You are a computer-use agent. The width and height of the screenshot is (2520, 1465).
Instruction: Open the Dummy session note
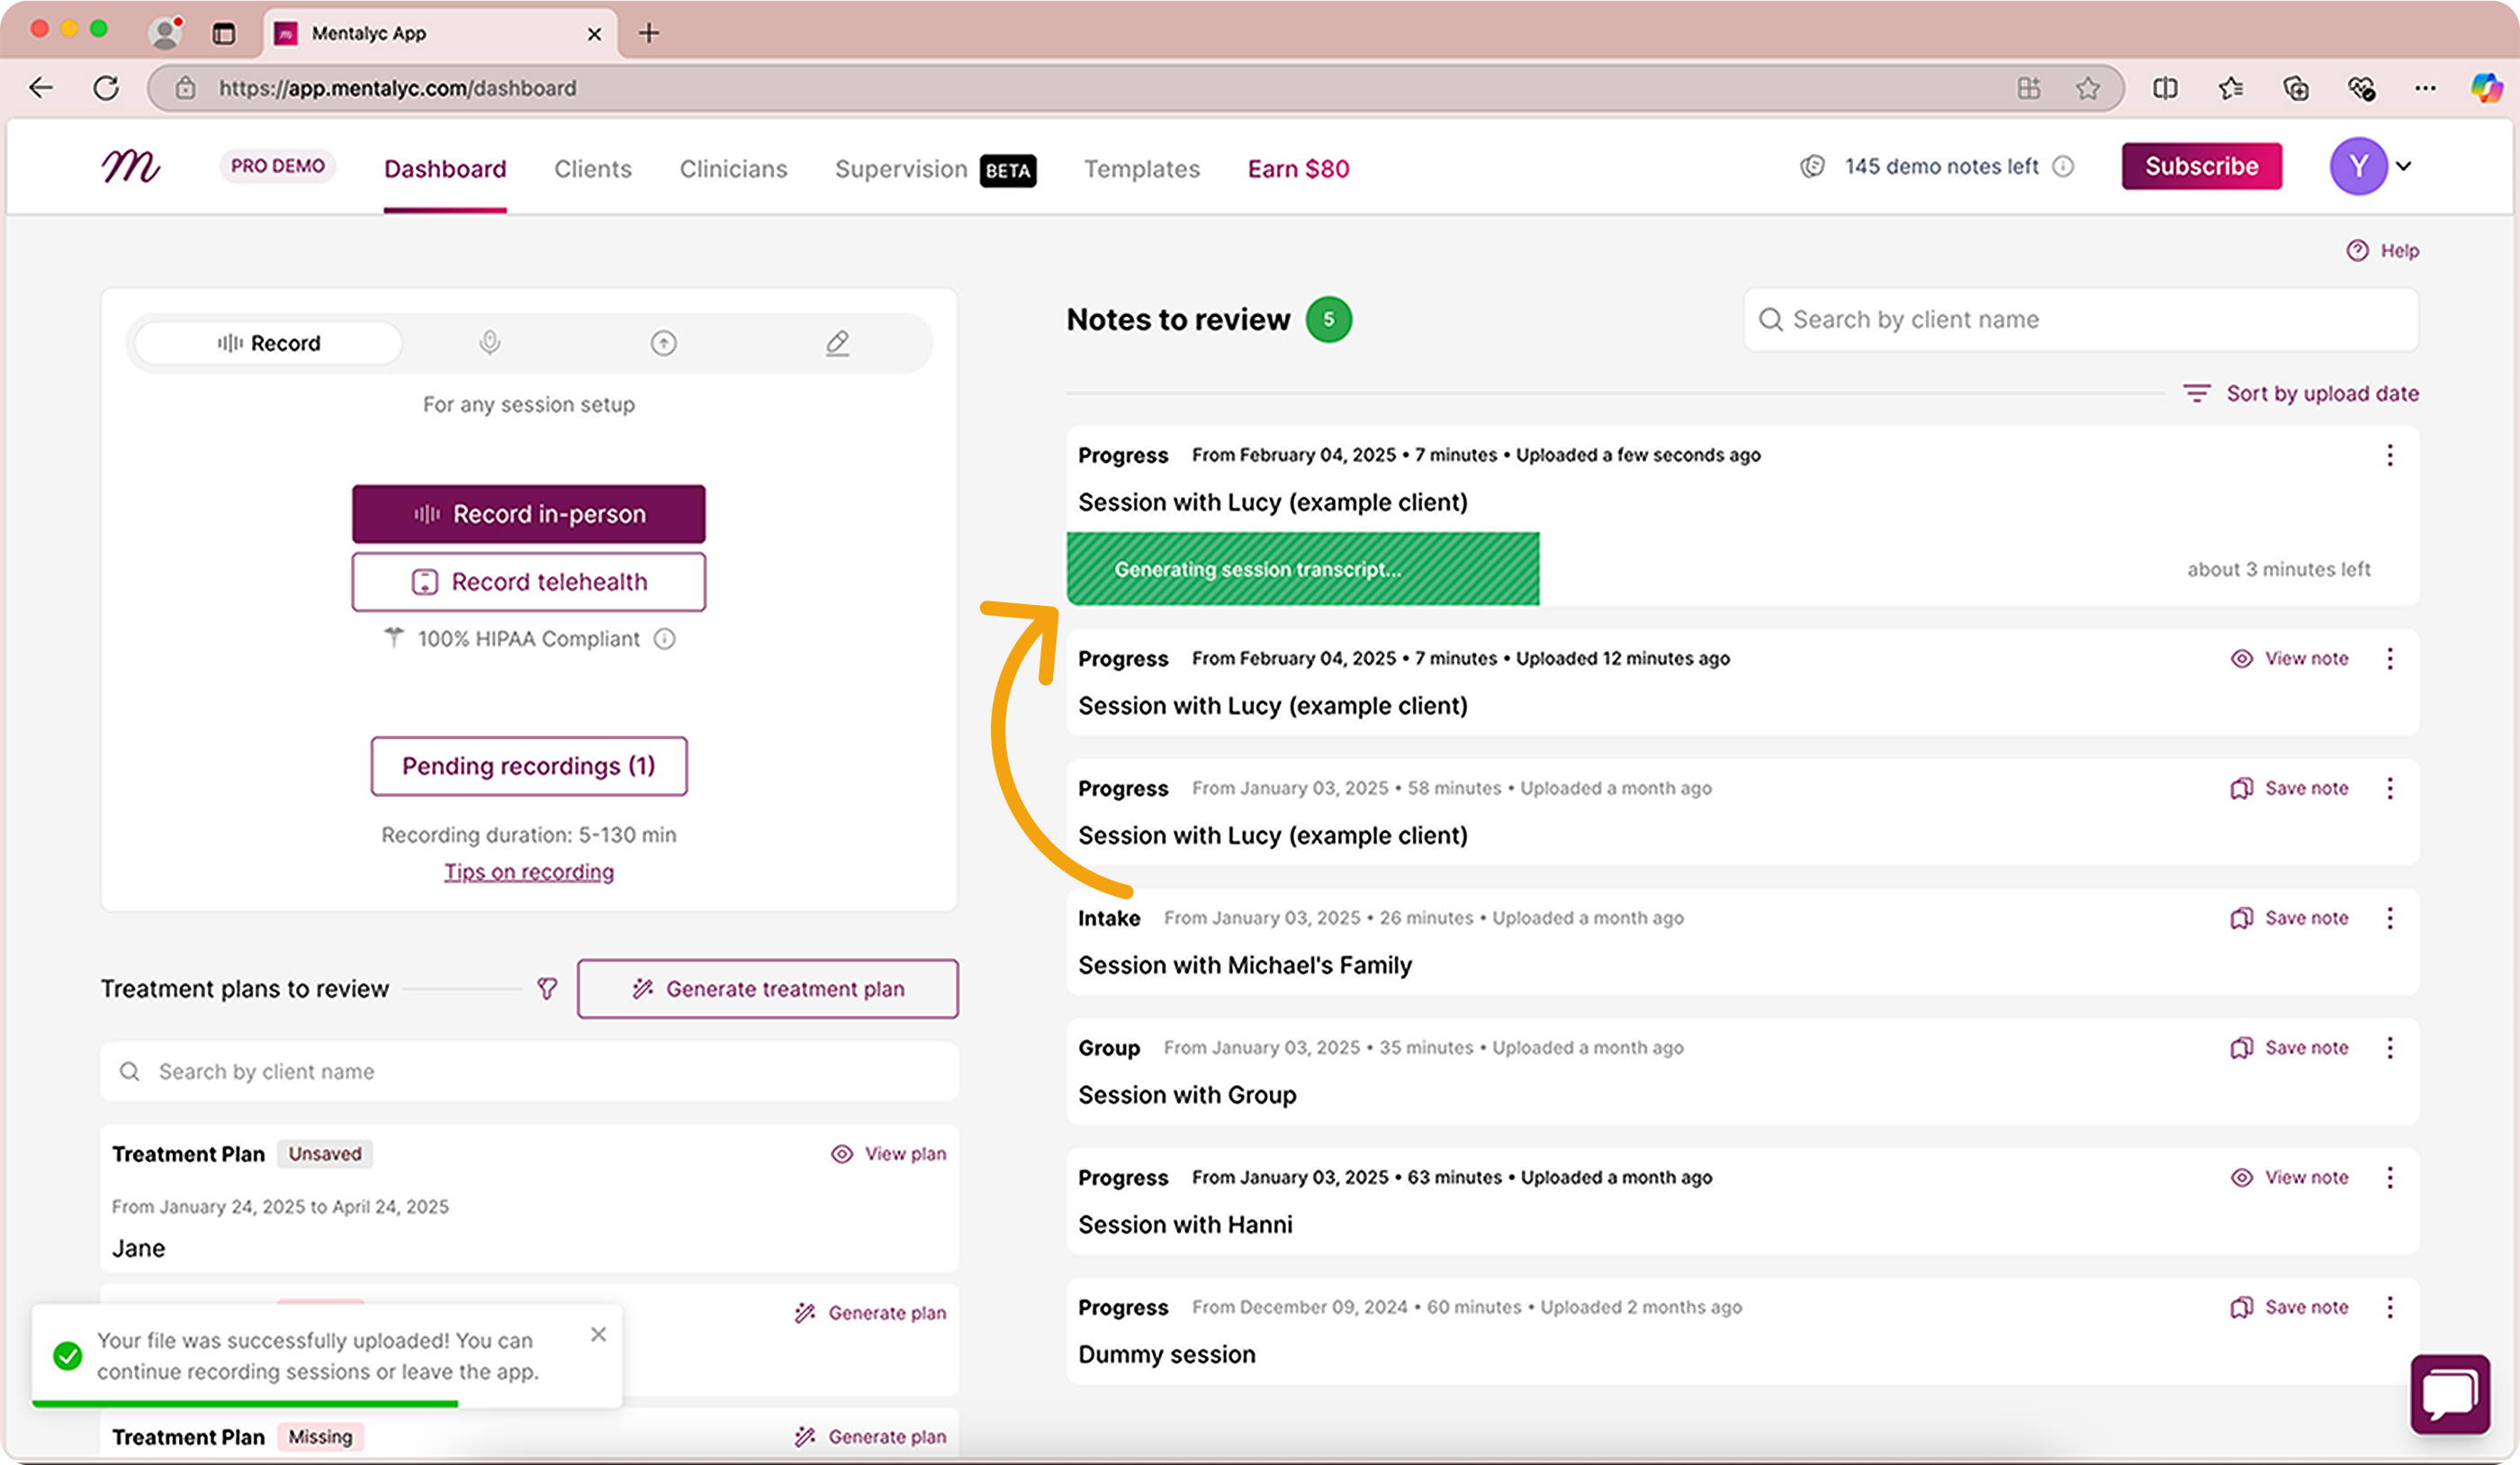pyautogui.click(x=1166, y=1355)
